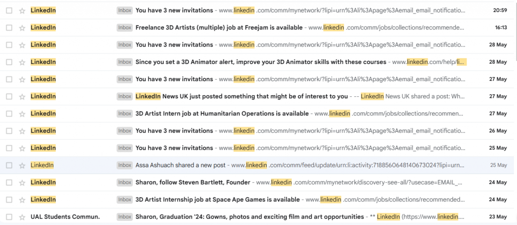Click Inbox label on Steven Bartlett email
Viewport: 517px width, 225px height.
pyautogui.click(x=125, y=183)
